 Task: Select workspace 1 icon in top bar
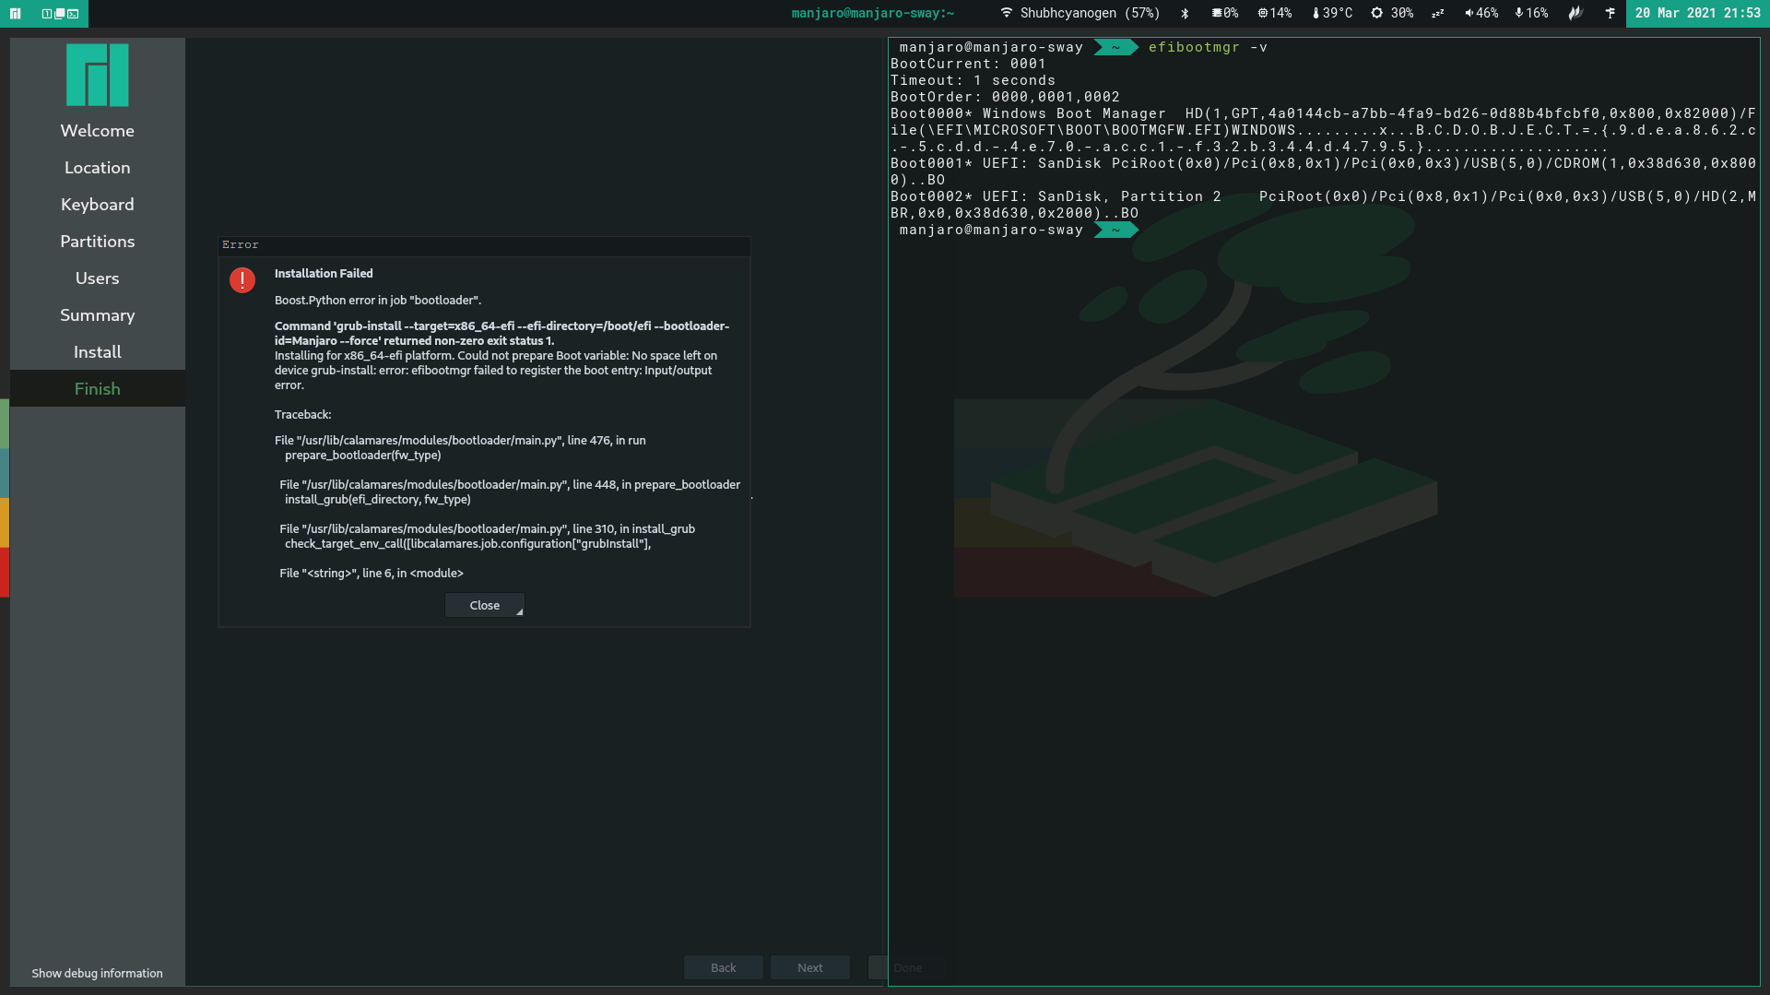point(47,14)
